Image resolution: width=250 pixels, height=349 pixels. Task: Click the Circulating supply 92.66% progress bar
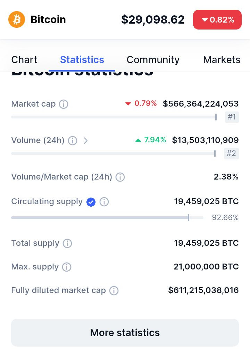point(107,218)
